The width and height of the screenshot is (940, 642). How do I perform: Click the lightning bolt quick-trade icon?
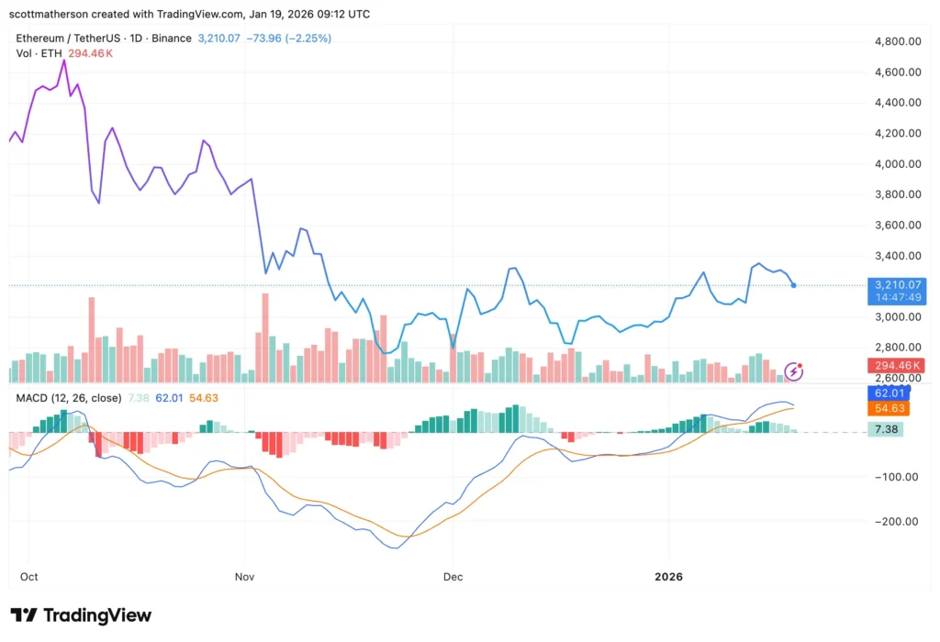click(x=793, y=372)
